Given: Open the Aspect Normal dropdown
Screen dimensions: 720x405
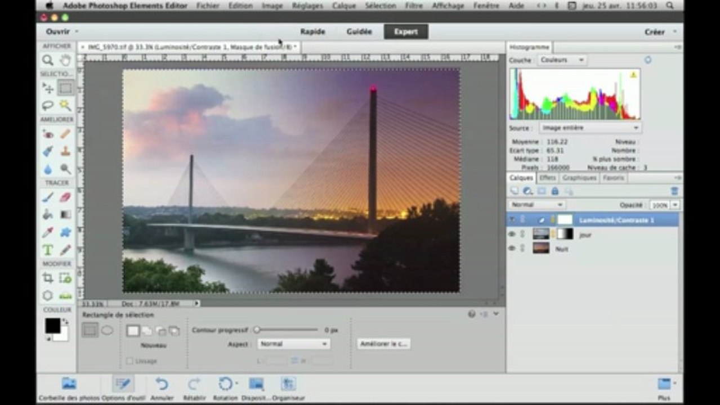Looking at the screenshot, I should [294, 344].
